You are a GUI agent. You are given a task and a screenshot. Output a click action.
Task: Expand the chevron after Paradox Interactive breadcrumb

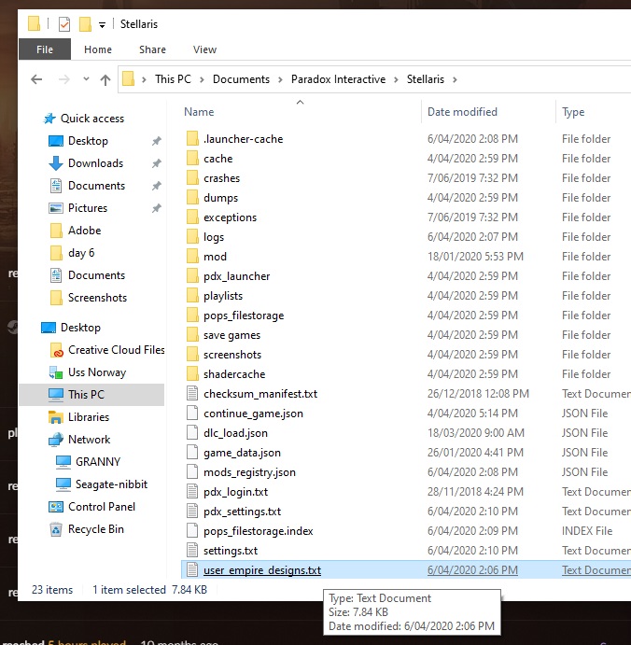pos(396,79)
